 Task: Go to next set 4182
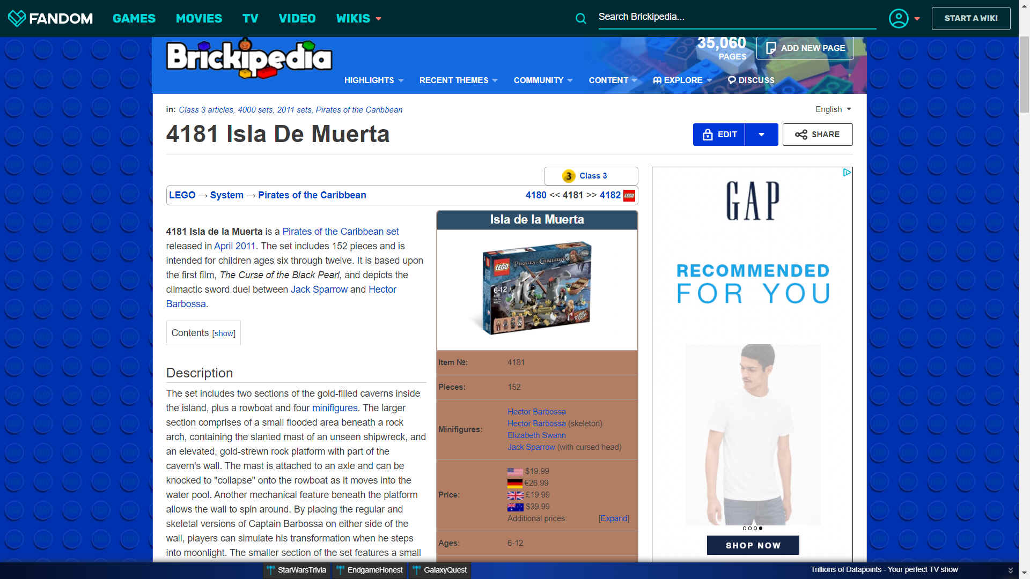(610, 195)
